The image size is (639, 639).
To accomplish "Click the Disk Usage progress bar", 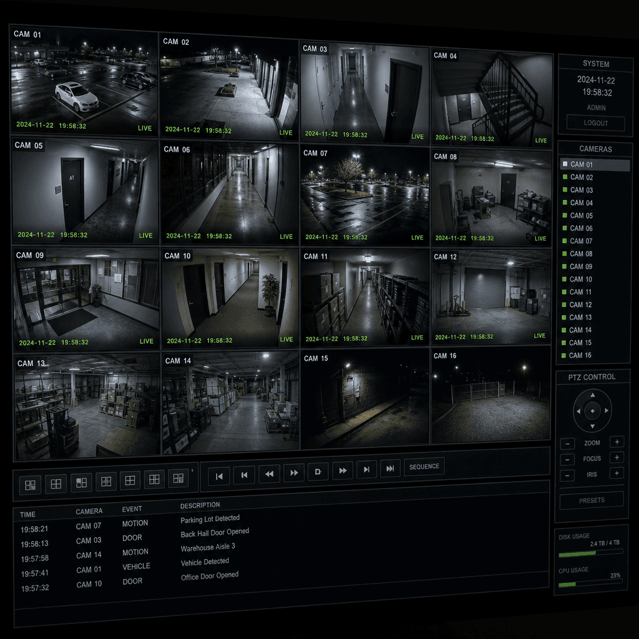I will [590, 553].
